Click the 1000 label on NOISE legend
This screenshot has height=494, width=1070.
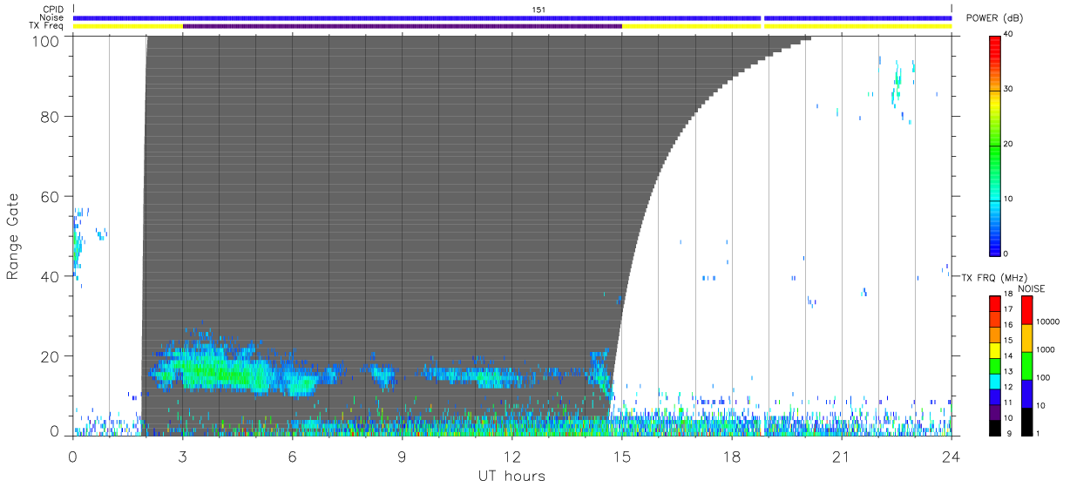[x=1046, y=349]
